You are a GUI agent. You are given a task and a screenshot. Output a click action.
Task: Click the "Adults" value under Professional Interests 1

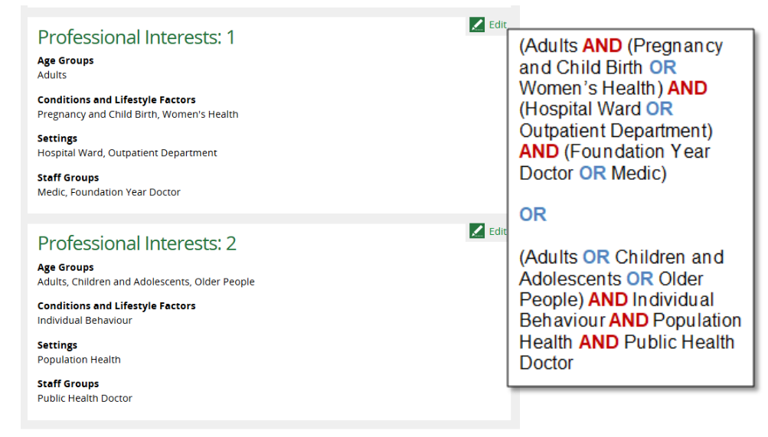[52, 75]
